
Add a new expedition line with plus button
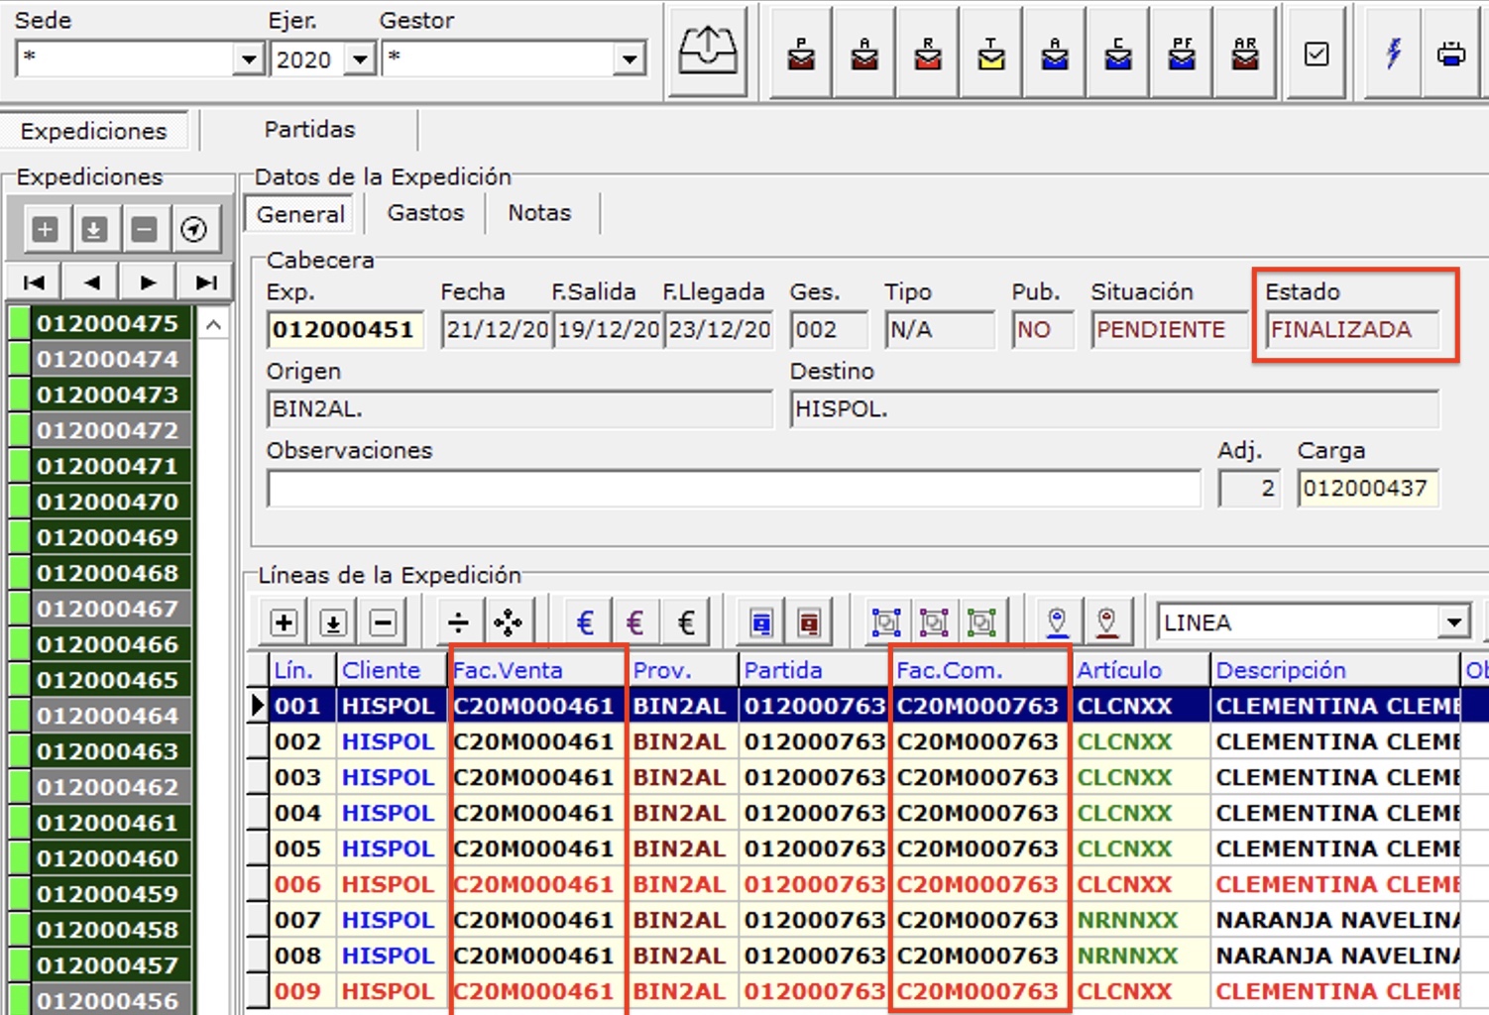(284, 622)
